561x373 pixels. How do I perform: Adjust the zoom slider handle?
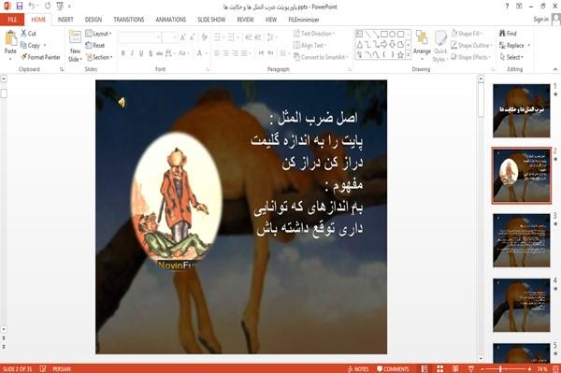[x=500, y=369]
